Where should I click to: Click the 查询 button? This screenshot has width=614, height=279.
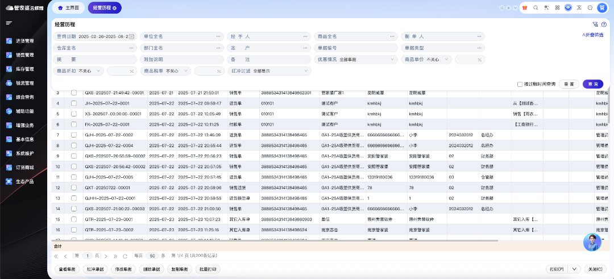[592, 84]
